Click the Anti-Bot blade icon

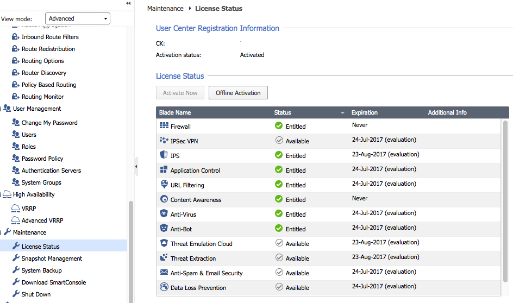pyautogui.click(x=164, y=228)
